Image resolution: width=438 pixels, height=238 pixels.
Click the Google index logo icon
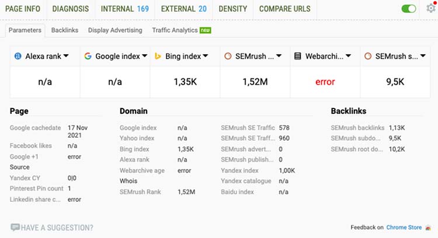[88, 56]
